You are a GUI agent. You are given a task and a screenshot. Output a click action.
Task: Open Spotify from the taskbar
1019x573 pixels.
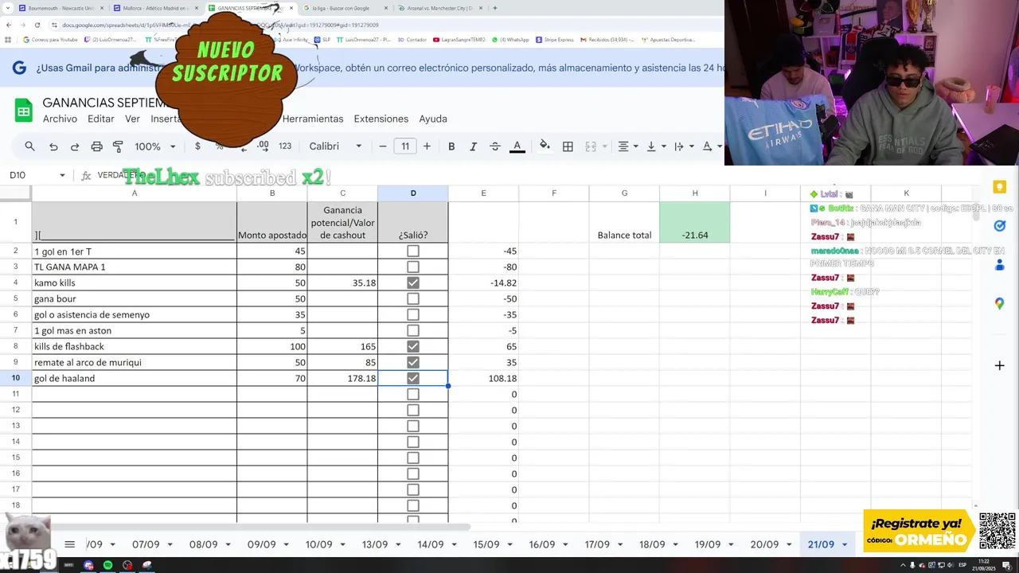pos(108,565)
